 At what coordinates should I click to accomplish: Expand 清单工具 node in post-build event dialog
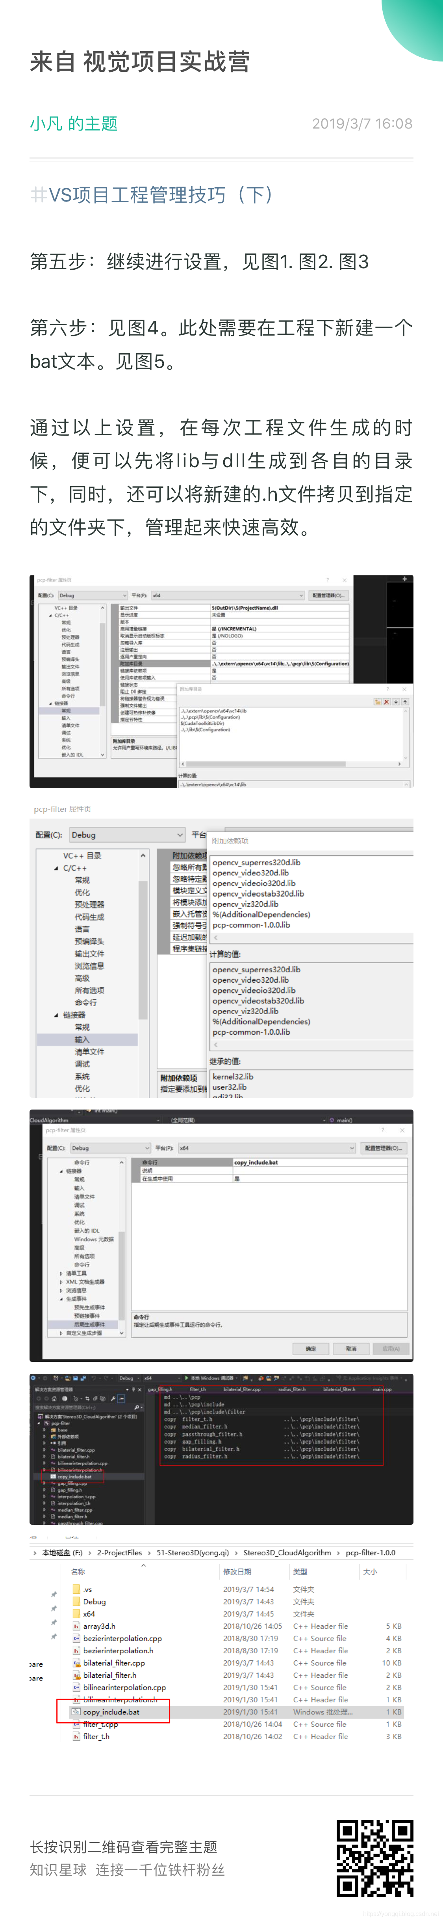(61, 1274)
